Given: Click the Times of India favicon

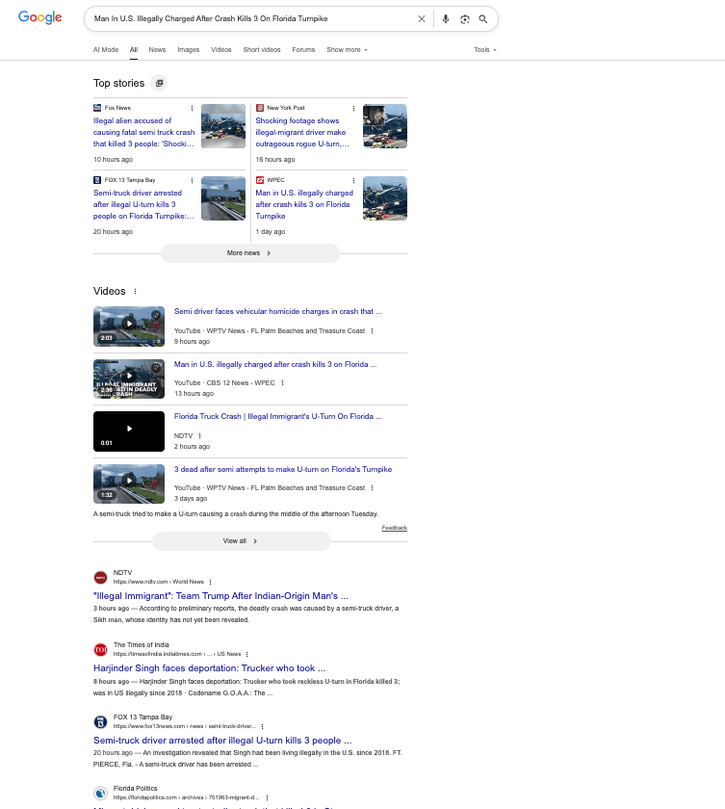Looking at the screenshot, I should coord(100,649).
